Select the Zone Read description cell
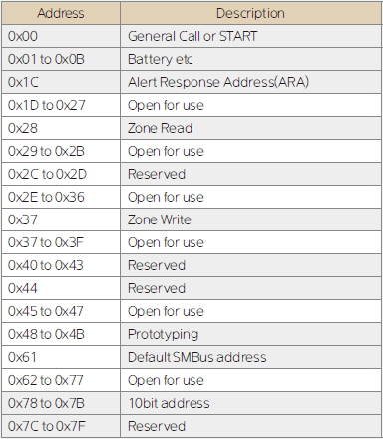 [x=250, y=128]
